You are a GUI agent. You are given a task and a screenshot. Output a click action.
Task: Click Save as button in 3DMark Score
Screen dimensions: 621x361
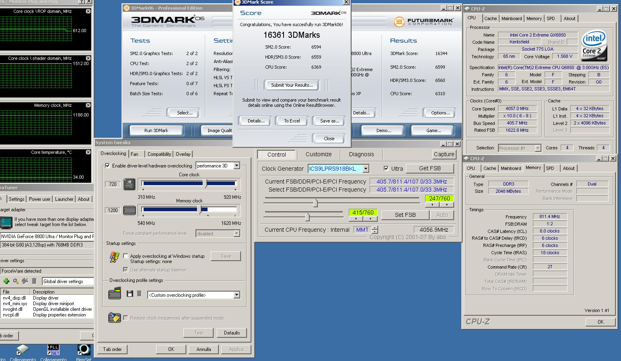pyautogui.click(x=329, y=121)
